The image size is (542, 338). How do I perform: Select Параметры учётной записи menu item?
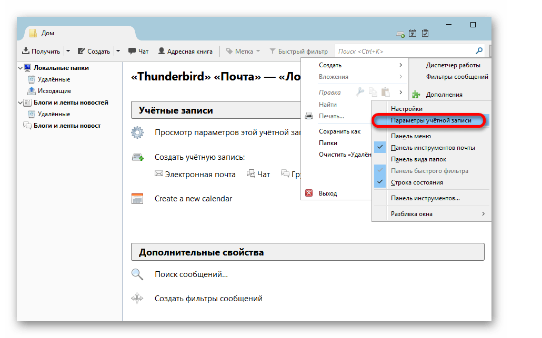click(x=430, y=120)
